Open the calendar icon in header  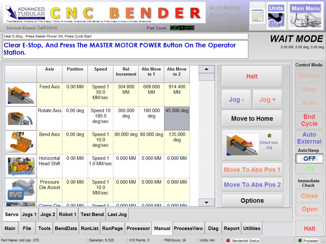[257, 16]
